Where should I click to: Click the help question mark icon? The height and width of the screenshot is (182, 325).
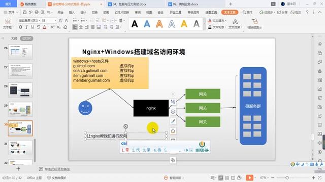[x=307, y=12]
